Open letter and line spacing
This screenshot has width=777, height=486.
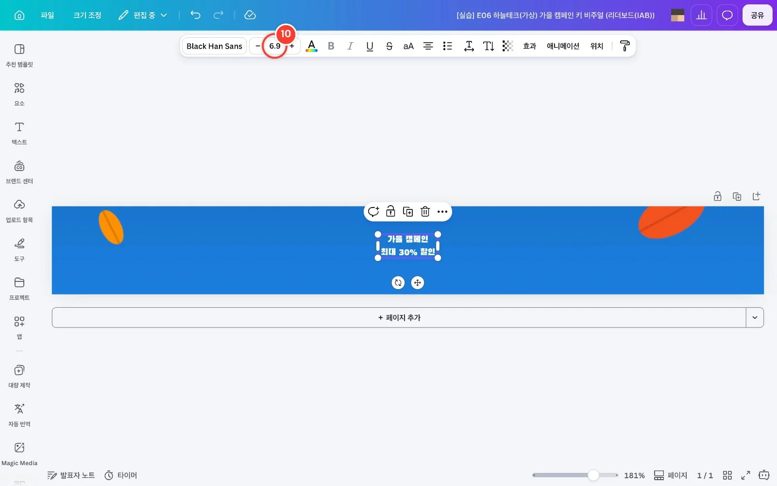pyautogui.click(x=469, y=46)
